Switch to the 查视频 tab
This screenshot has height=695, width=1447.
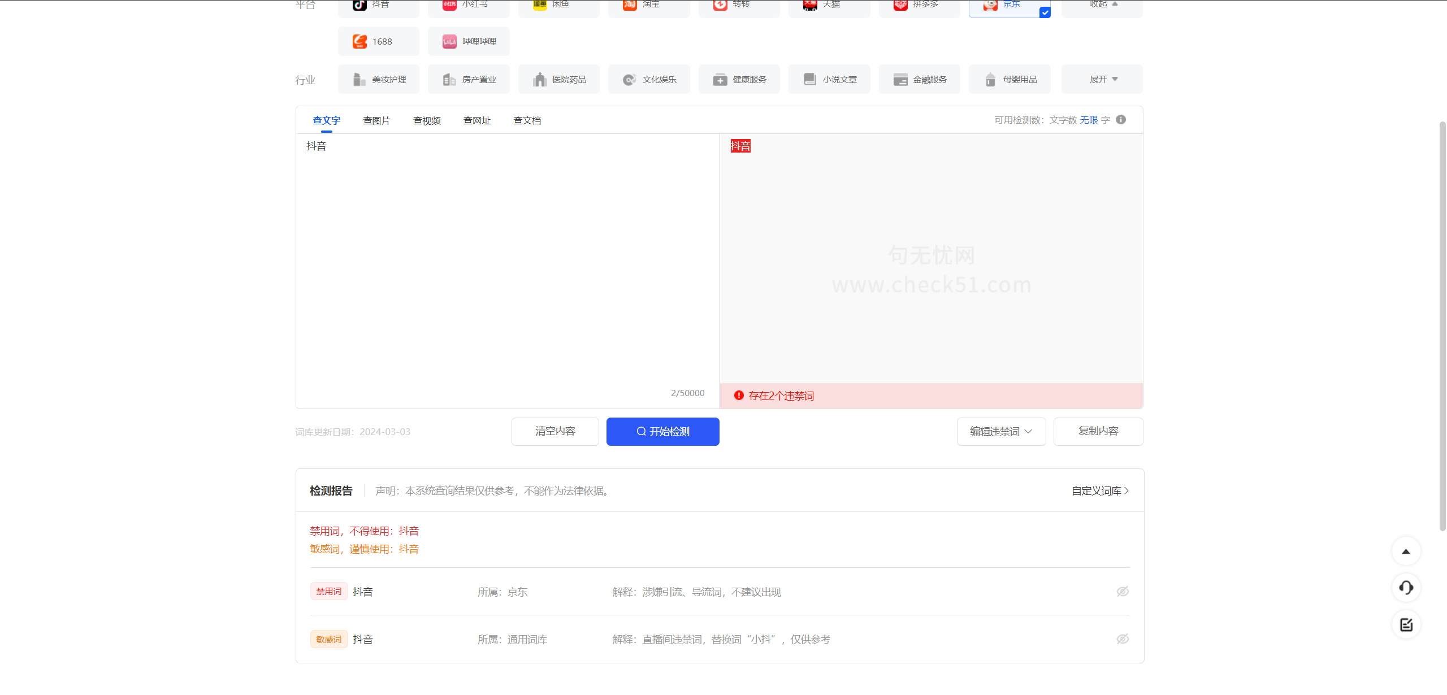tap(427, 120)
